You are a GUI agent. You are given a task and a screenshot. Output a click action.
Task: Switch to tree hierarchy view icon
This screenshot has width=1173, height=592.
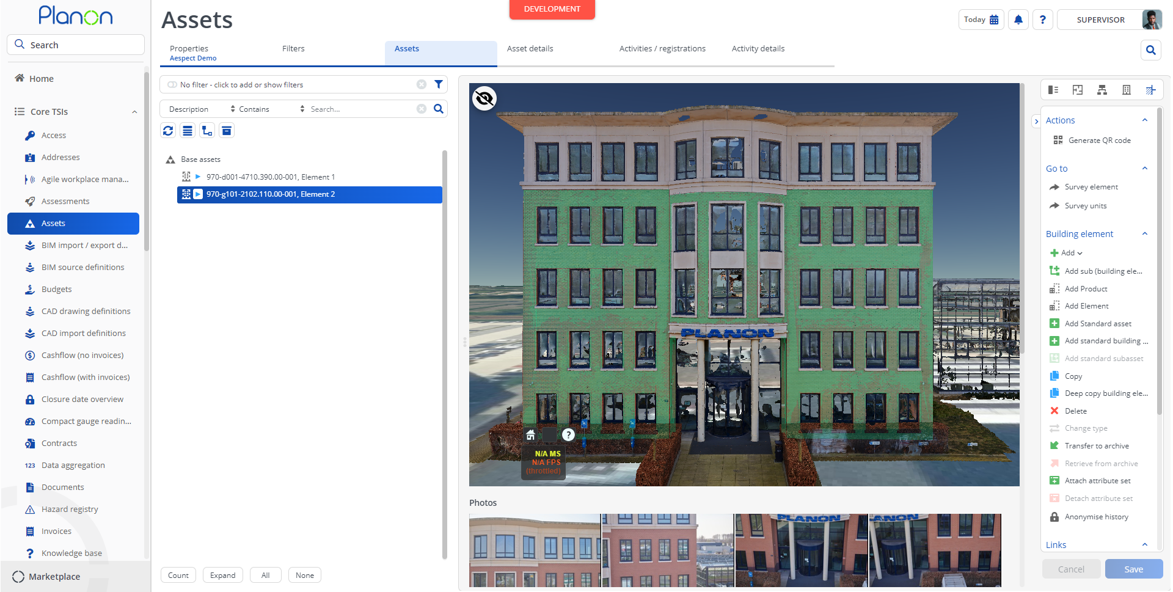click(207, 131)
